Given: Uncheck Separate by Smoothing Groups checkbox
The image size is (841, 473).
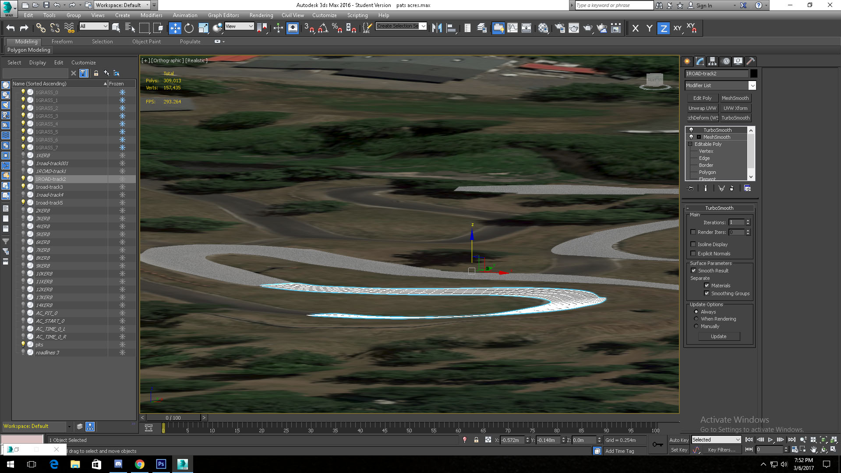Looking at the screenshot, I should [707, 293].
